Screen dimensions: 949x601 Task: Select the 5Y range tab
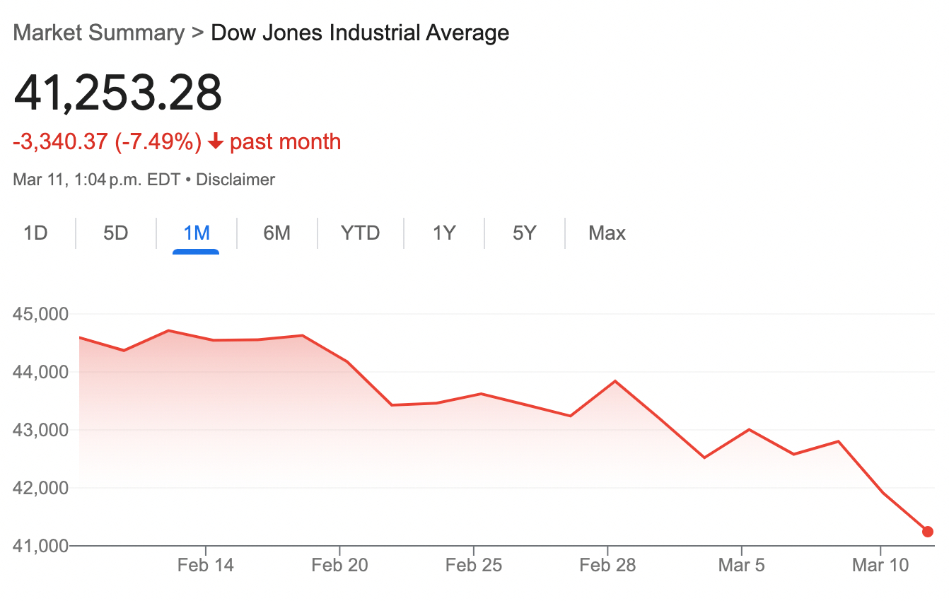[x=525, y=233]
